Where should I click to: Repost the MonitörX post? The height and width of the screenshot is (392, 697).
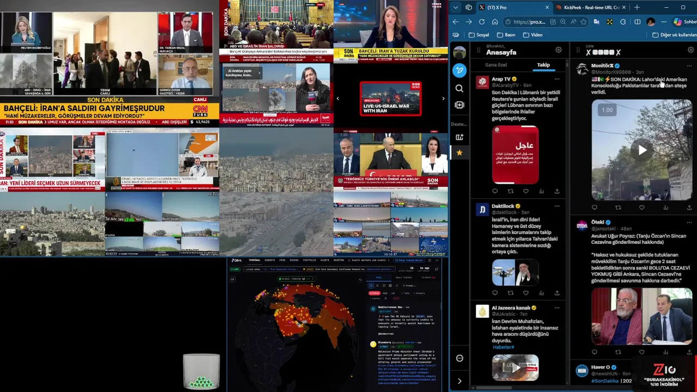[x=618, y=207]
